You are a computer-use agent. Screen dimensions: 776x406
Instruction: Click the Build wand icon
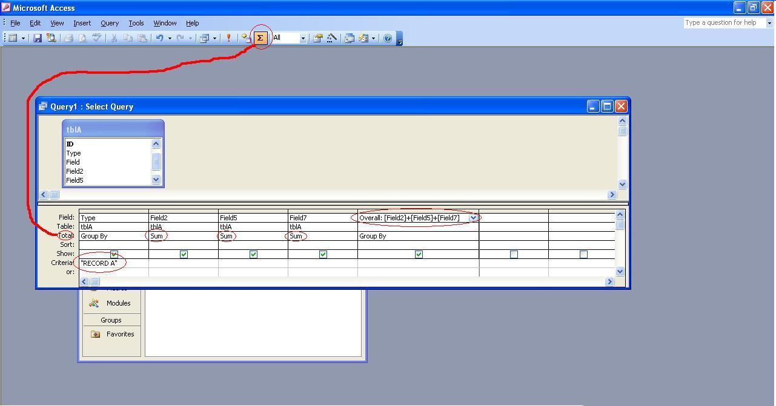331,38
